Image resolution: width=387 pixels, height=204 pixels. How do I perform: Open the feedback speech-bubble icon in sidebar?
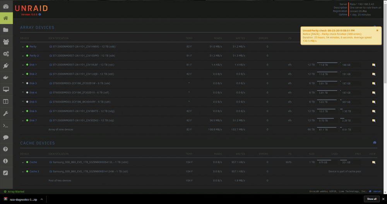click(x=6, y=137)
